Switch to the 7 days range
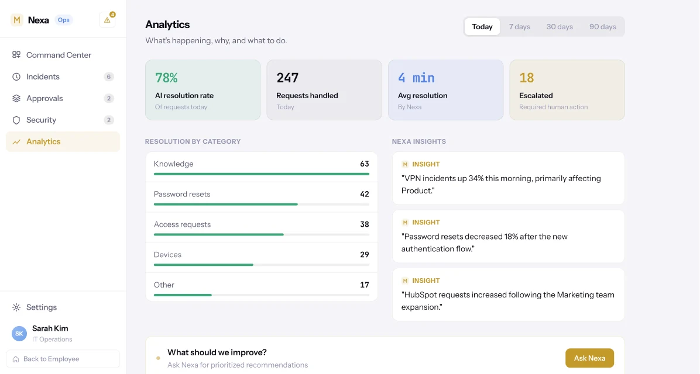This screenshot has width=700, height=374. pyautogui.click(x=520, y=27)
